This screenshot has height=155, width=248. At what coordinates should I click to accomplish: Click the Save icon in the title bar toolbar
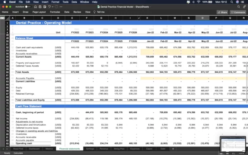click(40, 7)
